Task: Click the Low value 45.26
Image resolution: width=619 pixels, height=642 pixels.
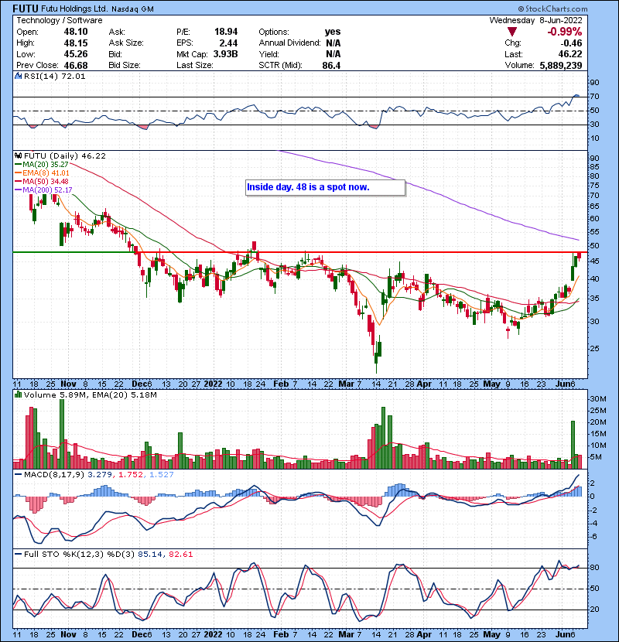Action: point(76,54)
